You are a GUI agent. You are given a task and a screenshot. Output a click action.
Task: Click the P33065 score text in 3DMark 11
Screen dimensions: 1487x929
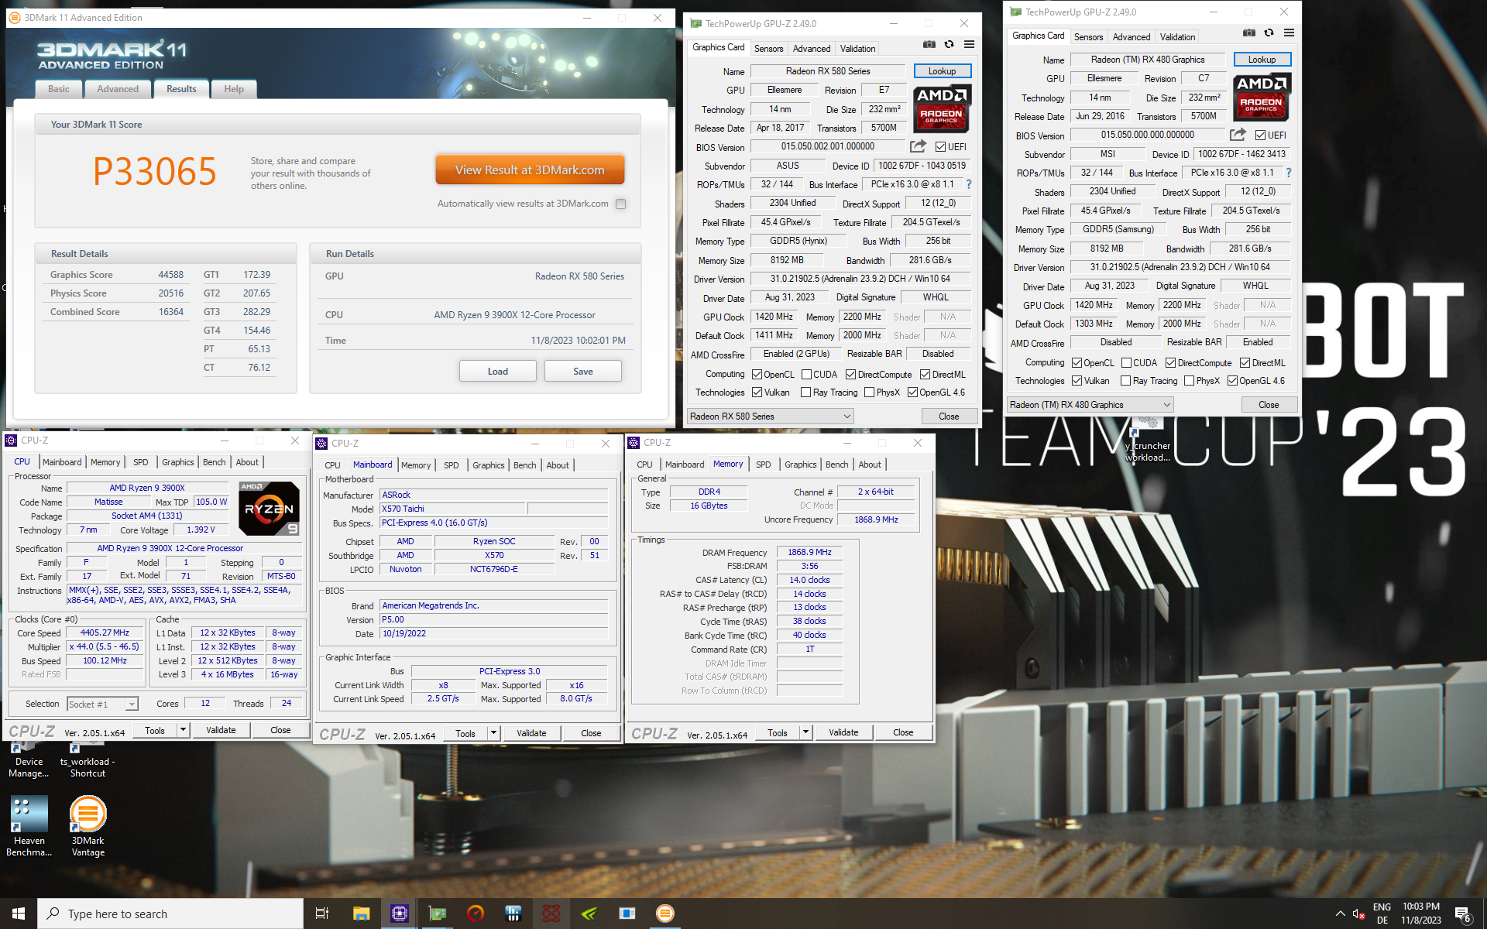[x=155, y=171]
